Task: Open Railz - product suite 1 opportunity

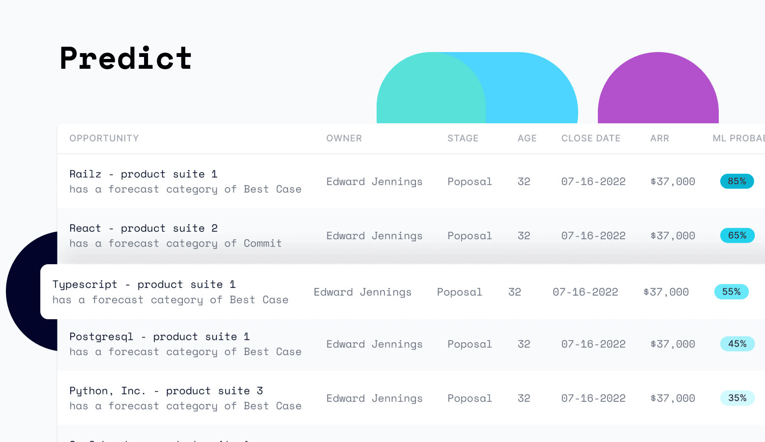Action: 143,174
